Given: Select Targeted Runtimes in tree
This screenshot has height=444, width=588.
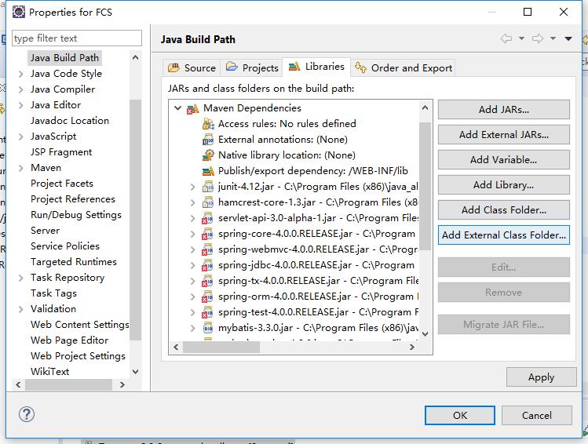Looking at the screenshot, I should coord(74,262).
